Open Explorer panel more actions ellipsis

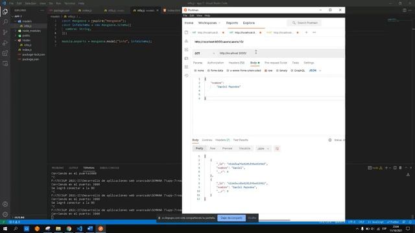click(x=42, y=10)
